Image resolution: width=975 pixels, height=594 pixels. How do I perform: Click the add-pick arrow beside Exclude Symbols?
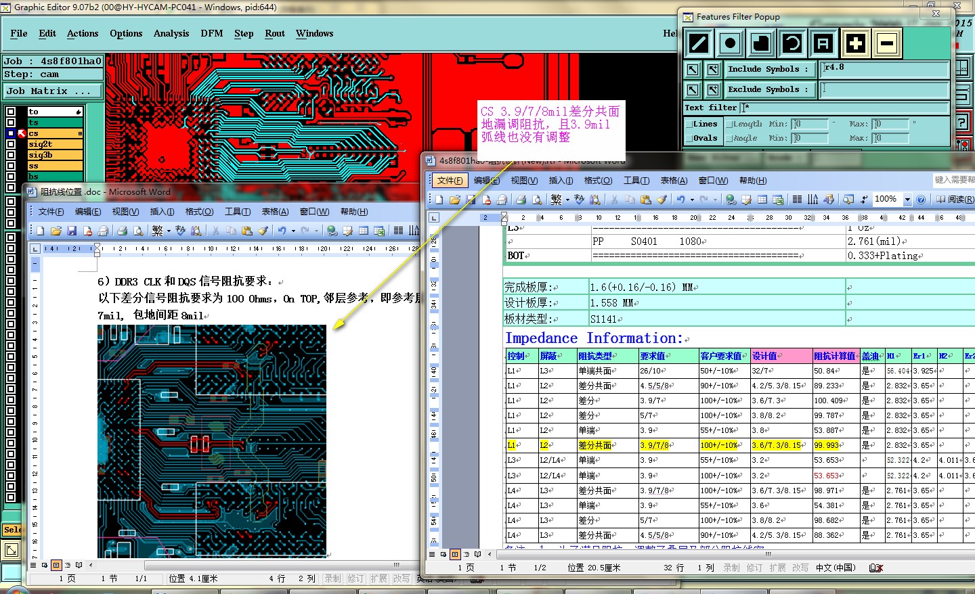coord(713,89)
